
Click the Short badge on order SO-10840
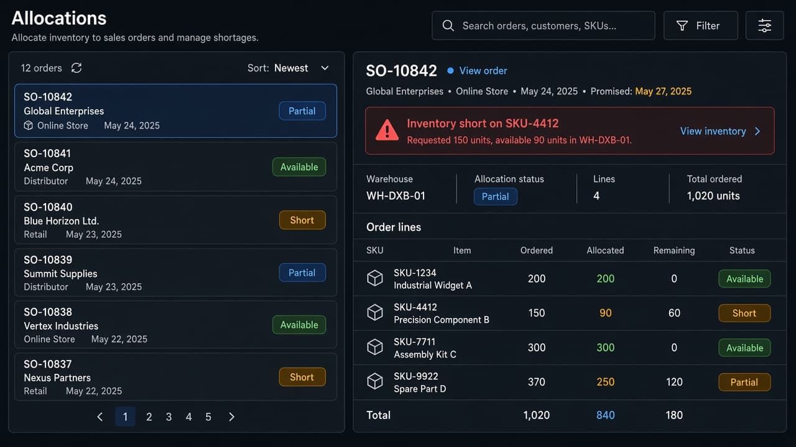[302, 220]
